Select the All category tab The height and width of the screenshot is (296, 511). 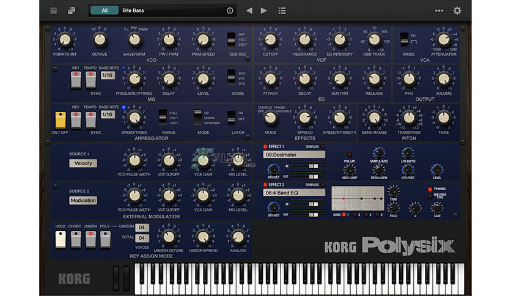point(105,10)
